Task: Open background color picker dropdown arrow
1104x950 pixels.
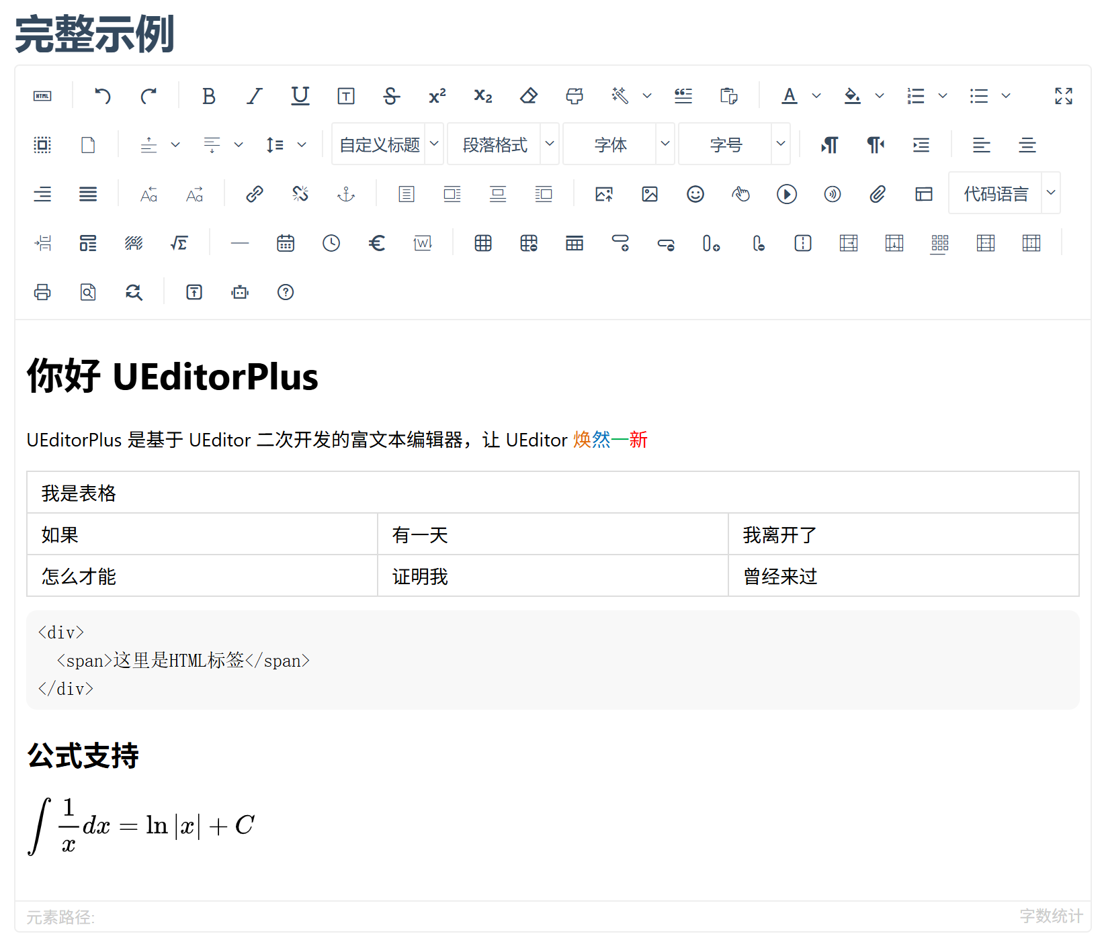Action: click(x=880, y=96)
